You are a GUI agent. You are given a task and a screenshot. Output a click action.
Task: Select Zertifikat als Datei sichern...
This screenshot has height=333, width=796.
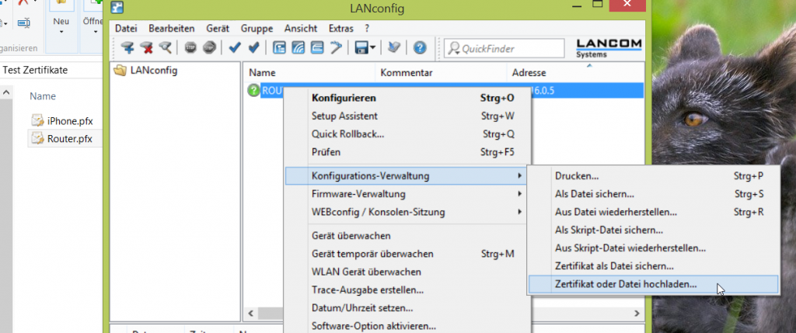(653, 266)
